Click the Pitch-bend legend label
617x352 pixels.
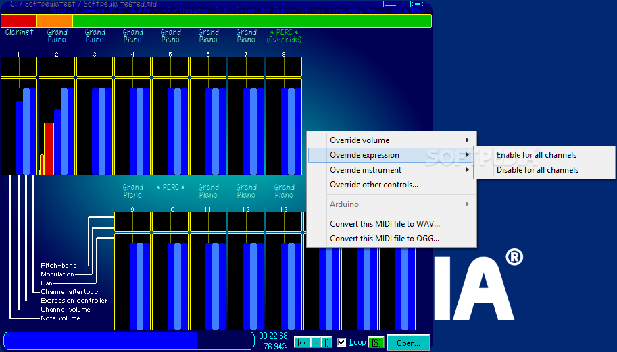click(59, 266)
